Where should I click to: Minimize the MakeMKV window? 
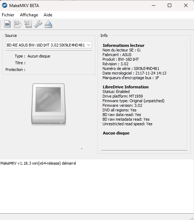pyautogui.click(x=154, y=5)
